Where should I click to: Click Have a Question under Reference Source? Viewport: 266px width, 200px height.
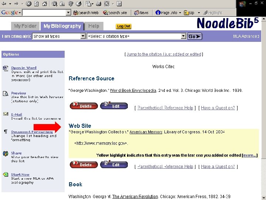[x=218, y=108]
